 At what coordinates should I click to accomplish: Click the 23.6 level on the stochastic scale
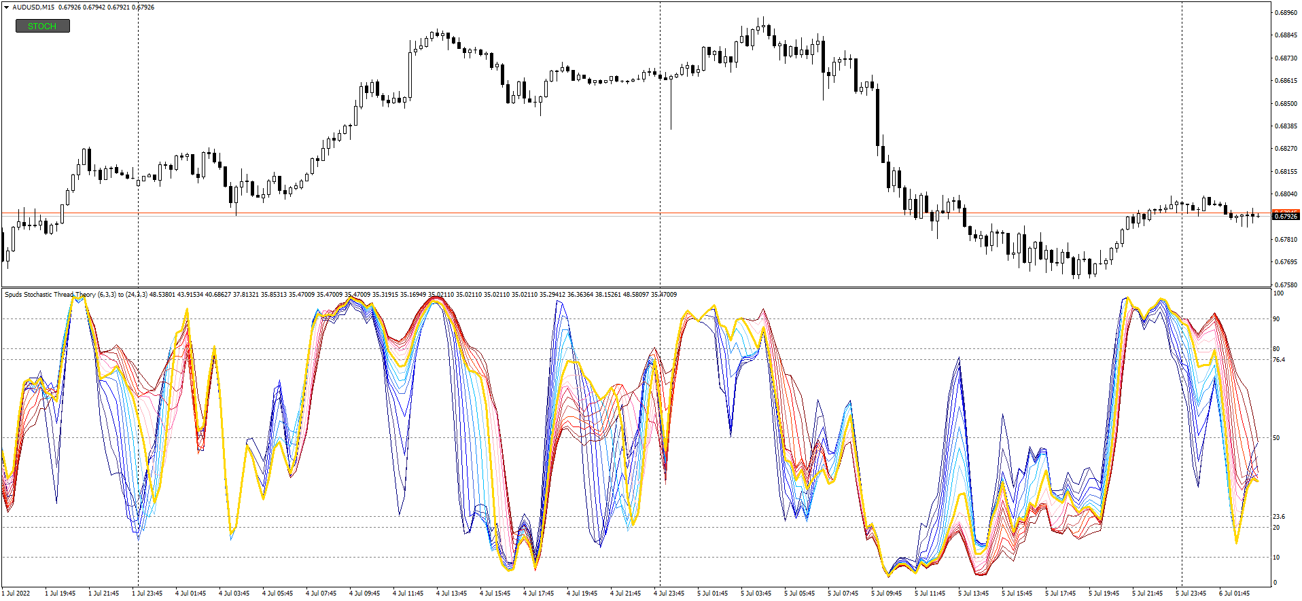click(x=1279, y=517)
